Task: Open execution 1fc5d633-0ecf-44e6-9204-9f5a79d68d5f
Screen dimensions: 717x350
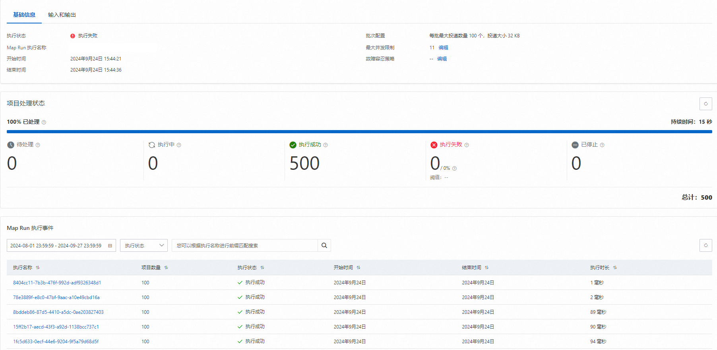Action: pos(56,342)
